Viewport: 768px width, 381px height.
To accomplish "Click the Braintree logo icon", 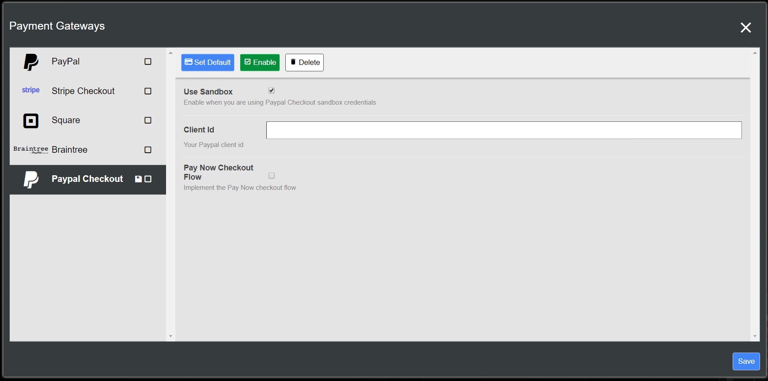I will 31,150.
